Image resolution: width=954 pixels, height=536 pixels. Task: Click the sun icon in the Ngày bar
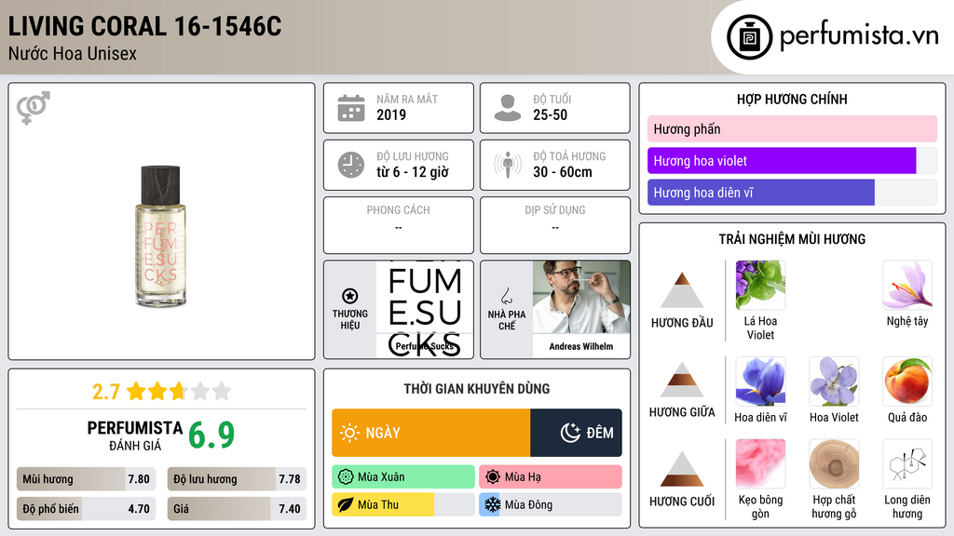click(350, 433)
